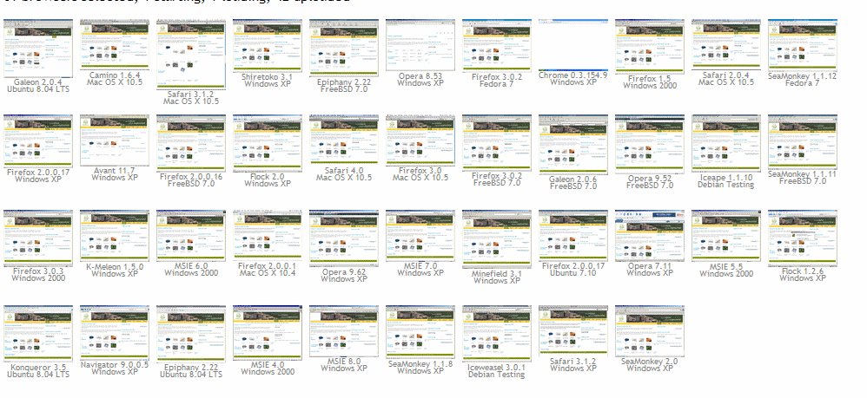View the Shiretoko 3.1 screenshot thumbnail
This screenshot has width=867, height=398.
point(268,45)
